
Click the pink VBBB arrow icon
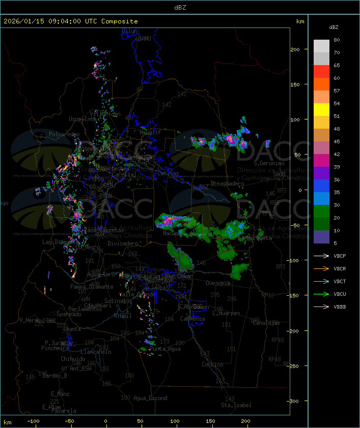321,307
